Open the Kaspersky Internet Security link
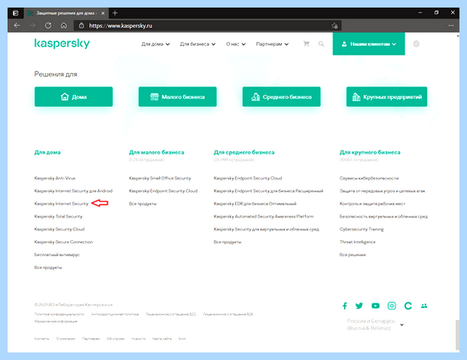The image size is (467, 360). 61,204
